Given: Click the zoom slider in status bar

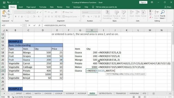Looking at the screenshot, I should tap(157, 97).
